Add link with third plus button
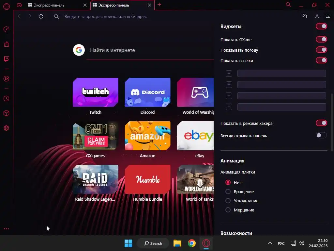Viewport: 334px width, 251px height. 229,96
